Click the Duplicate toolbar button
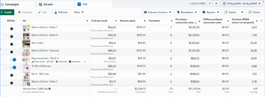The height and width of the screenshot is (97, 265). point(25,12)
